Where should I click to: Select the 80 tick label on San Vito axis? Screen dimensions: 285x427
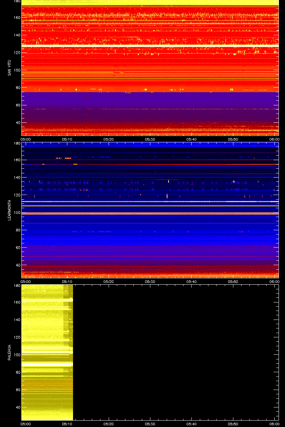18,88
